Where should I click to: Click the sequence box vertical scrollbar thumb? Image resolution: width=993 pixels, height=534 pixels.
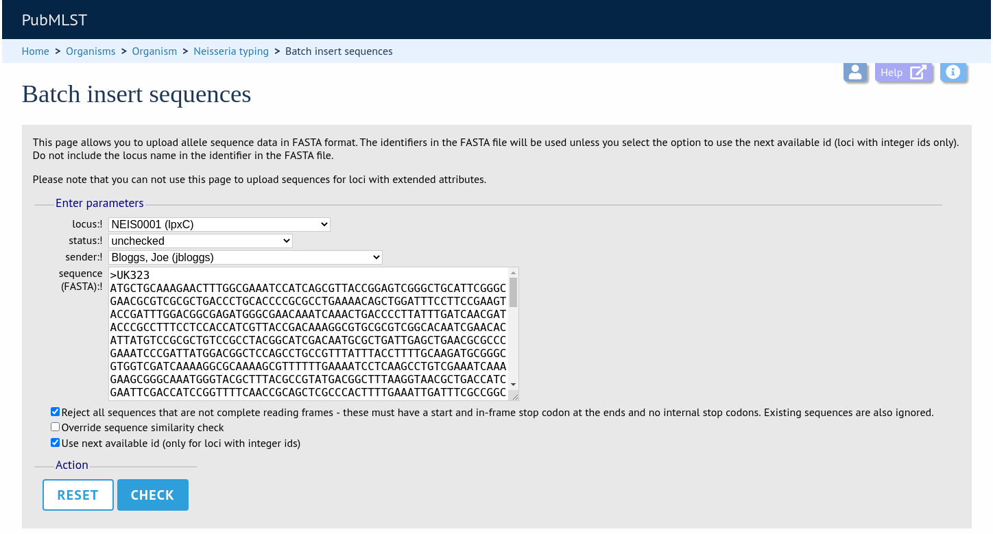[x=513, y=292]
